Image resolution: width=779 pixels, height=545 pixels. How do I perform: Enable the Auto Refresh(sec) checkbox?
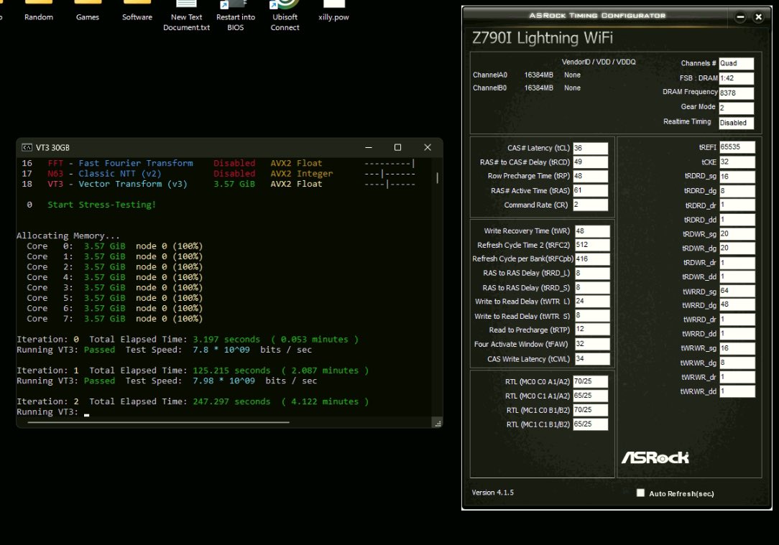pos(640,493)
